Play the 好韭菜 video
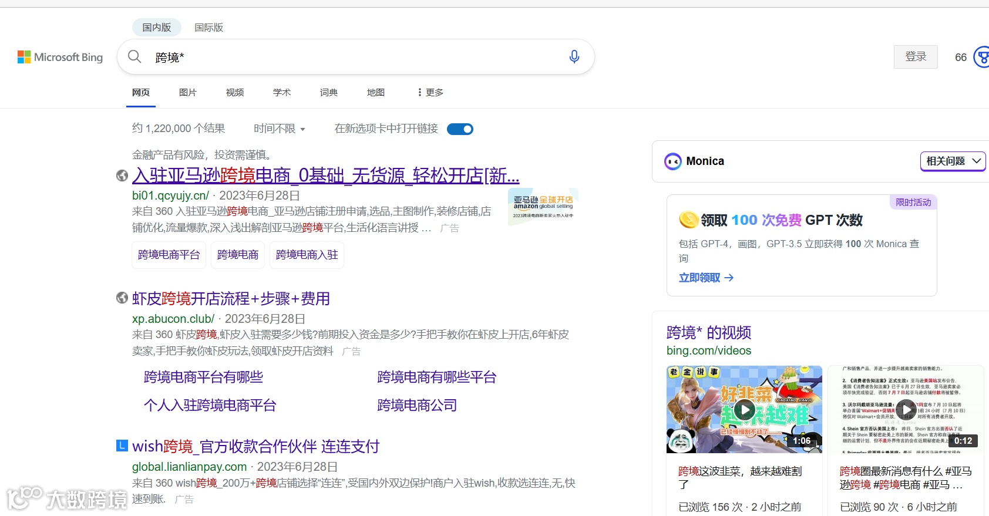This screenshot has height=516, width=989. point(744,409)
